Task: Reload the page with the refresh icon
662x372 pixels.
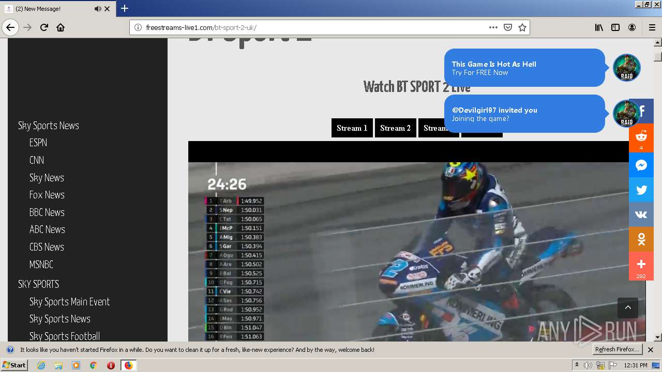Action: coord(44,27)
